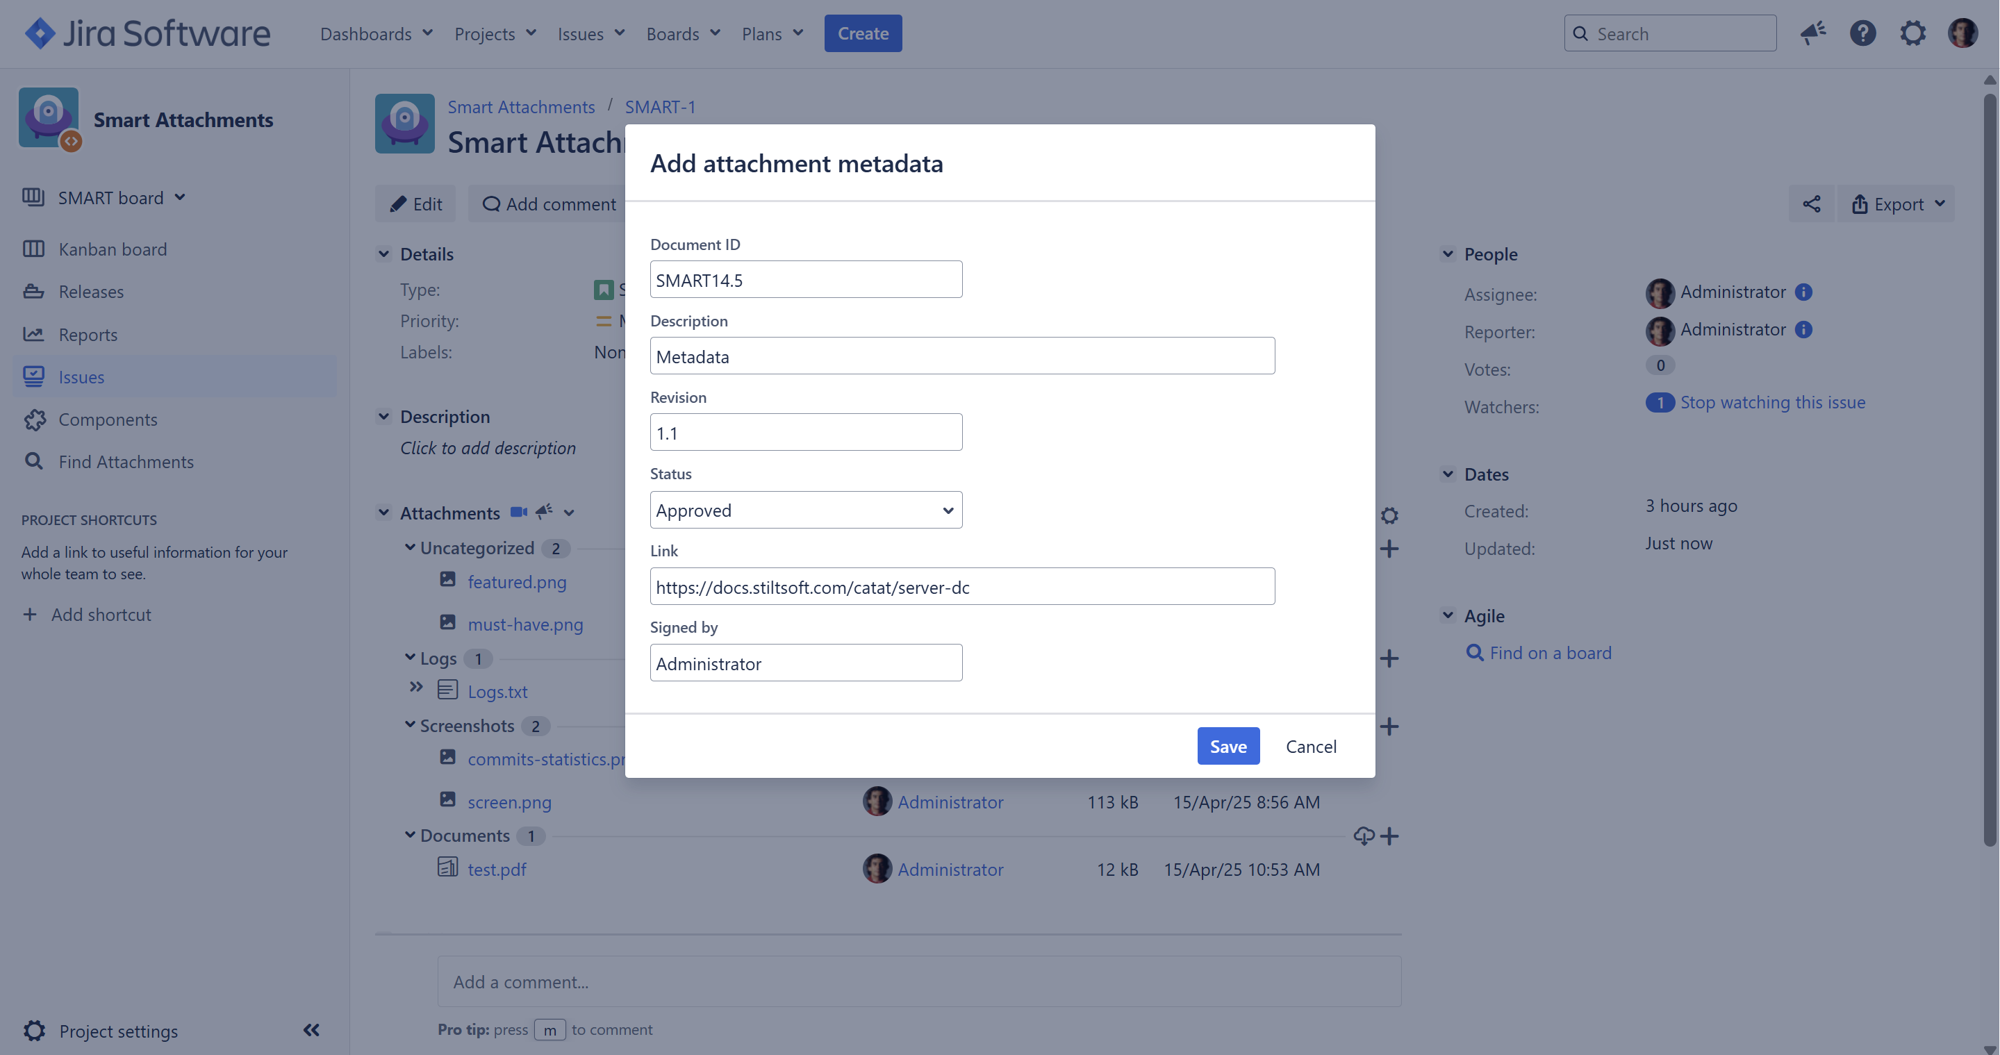Viewport: 2000px width, 1055px height.
Task: Click the attachments settings gear icon
Action: pyautogui.click(x=1389, y=515)
